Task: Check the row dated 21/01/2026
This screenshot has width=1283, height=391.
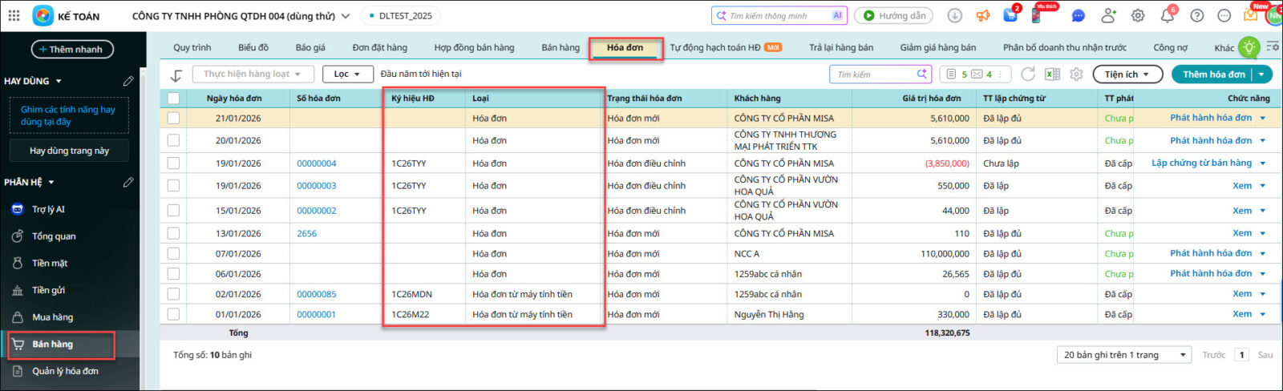Action: pyautogui.click(x=173, y=118)
